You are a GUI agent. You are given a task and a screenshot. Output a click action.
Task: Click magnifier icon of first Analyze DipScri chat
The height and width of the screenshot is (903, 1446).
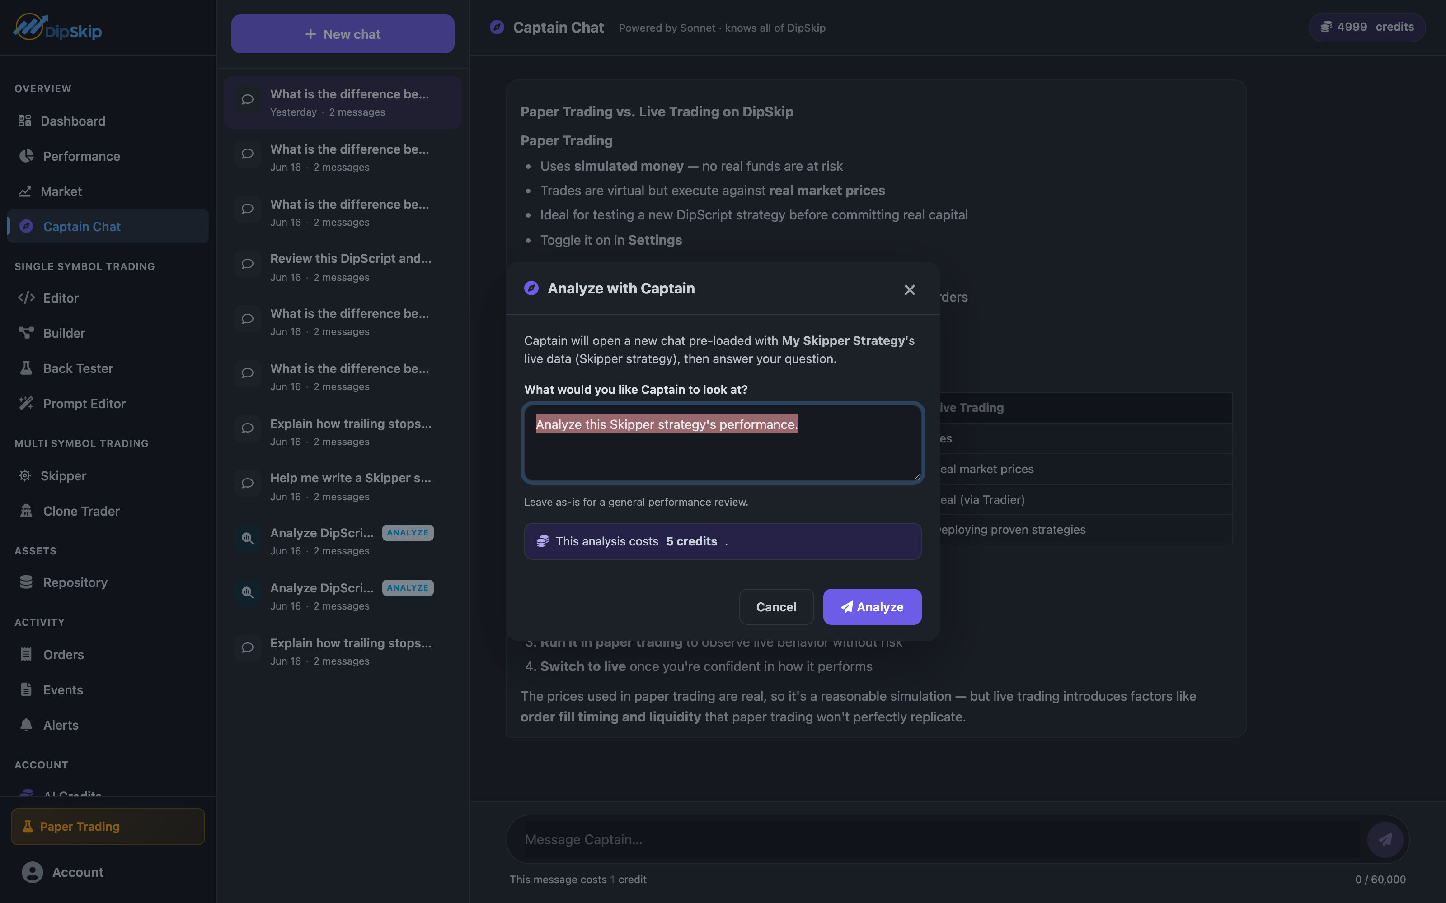click(247, 538)
